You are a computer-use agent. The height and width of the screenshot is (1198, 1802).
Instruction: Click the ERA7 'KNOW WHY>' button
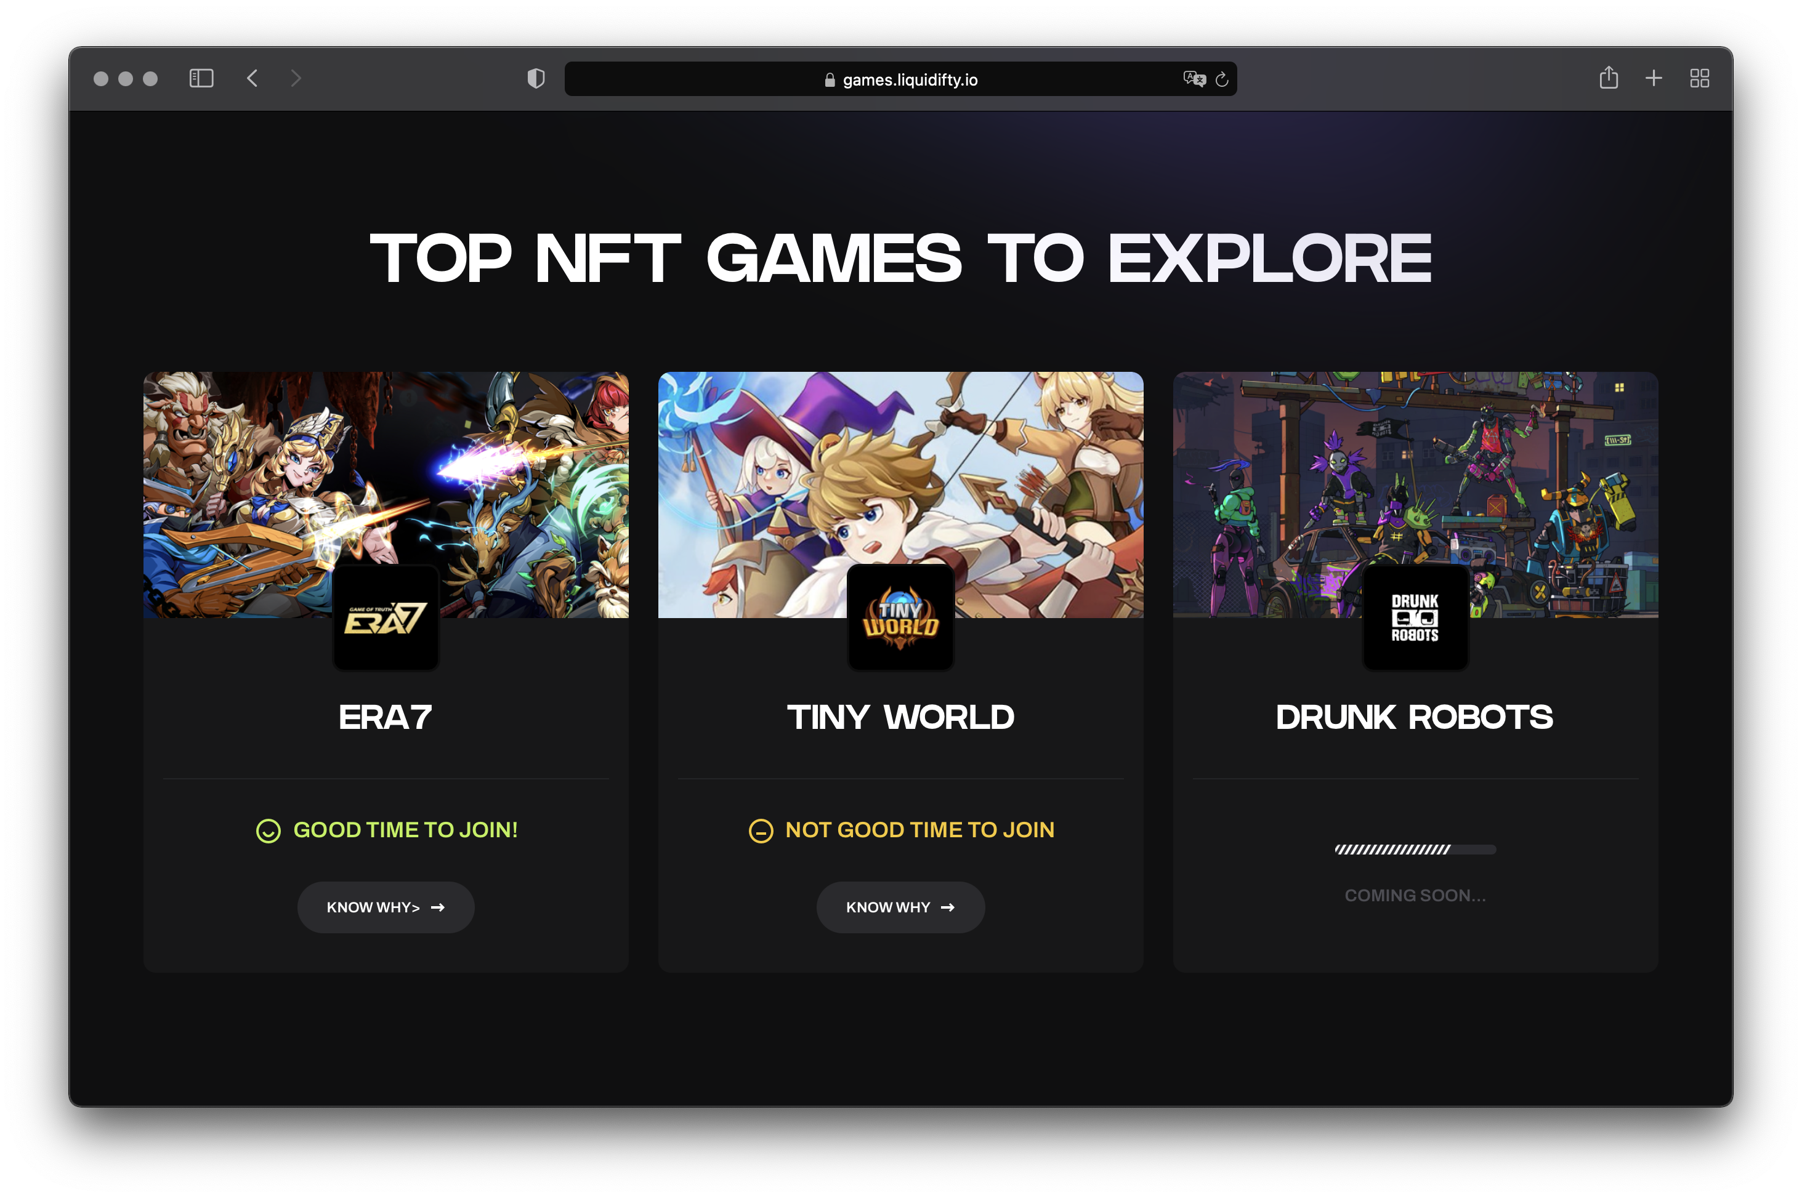click(x=386, y=907)
